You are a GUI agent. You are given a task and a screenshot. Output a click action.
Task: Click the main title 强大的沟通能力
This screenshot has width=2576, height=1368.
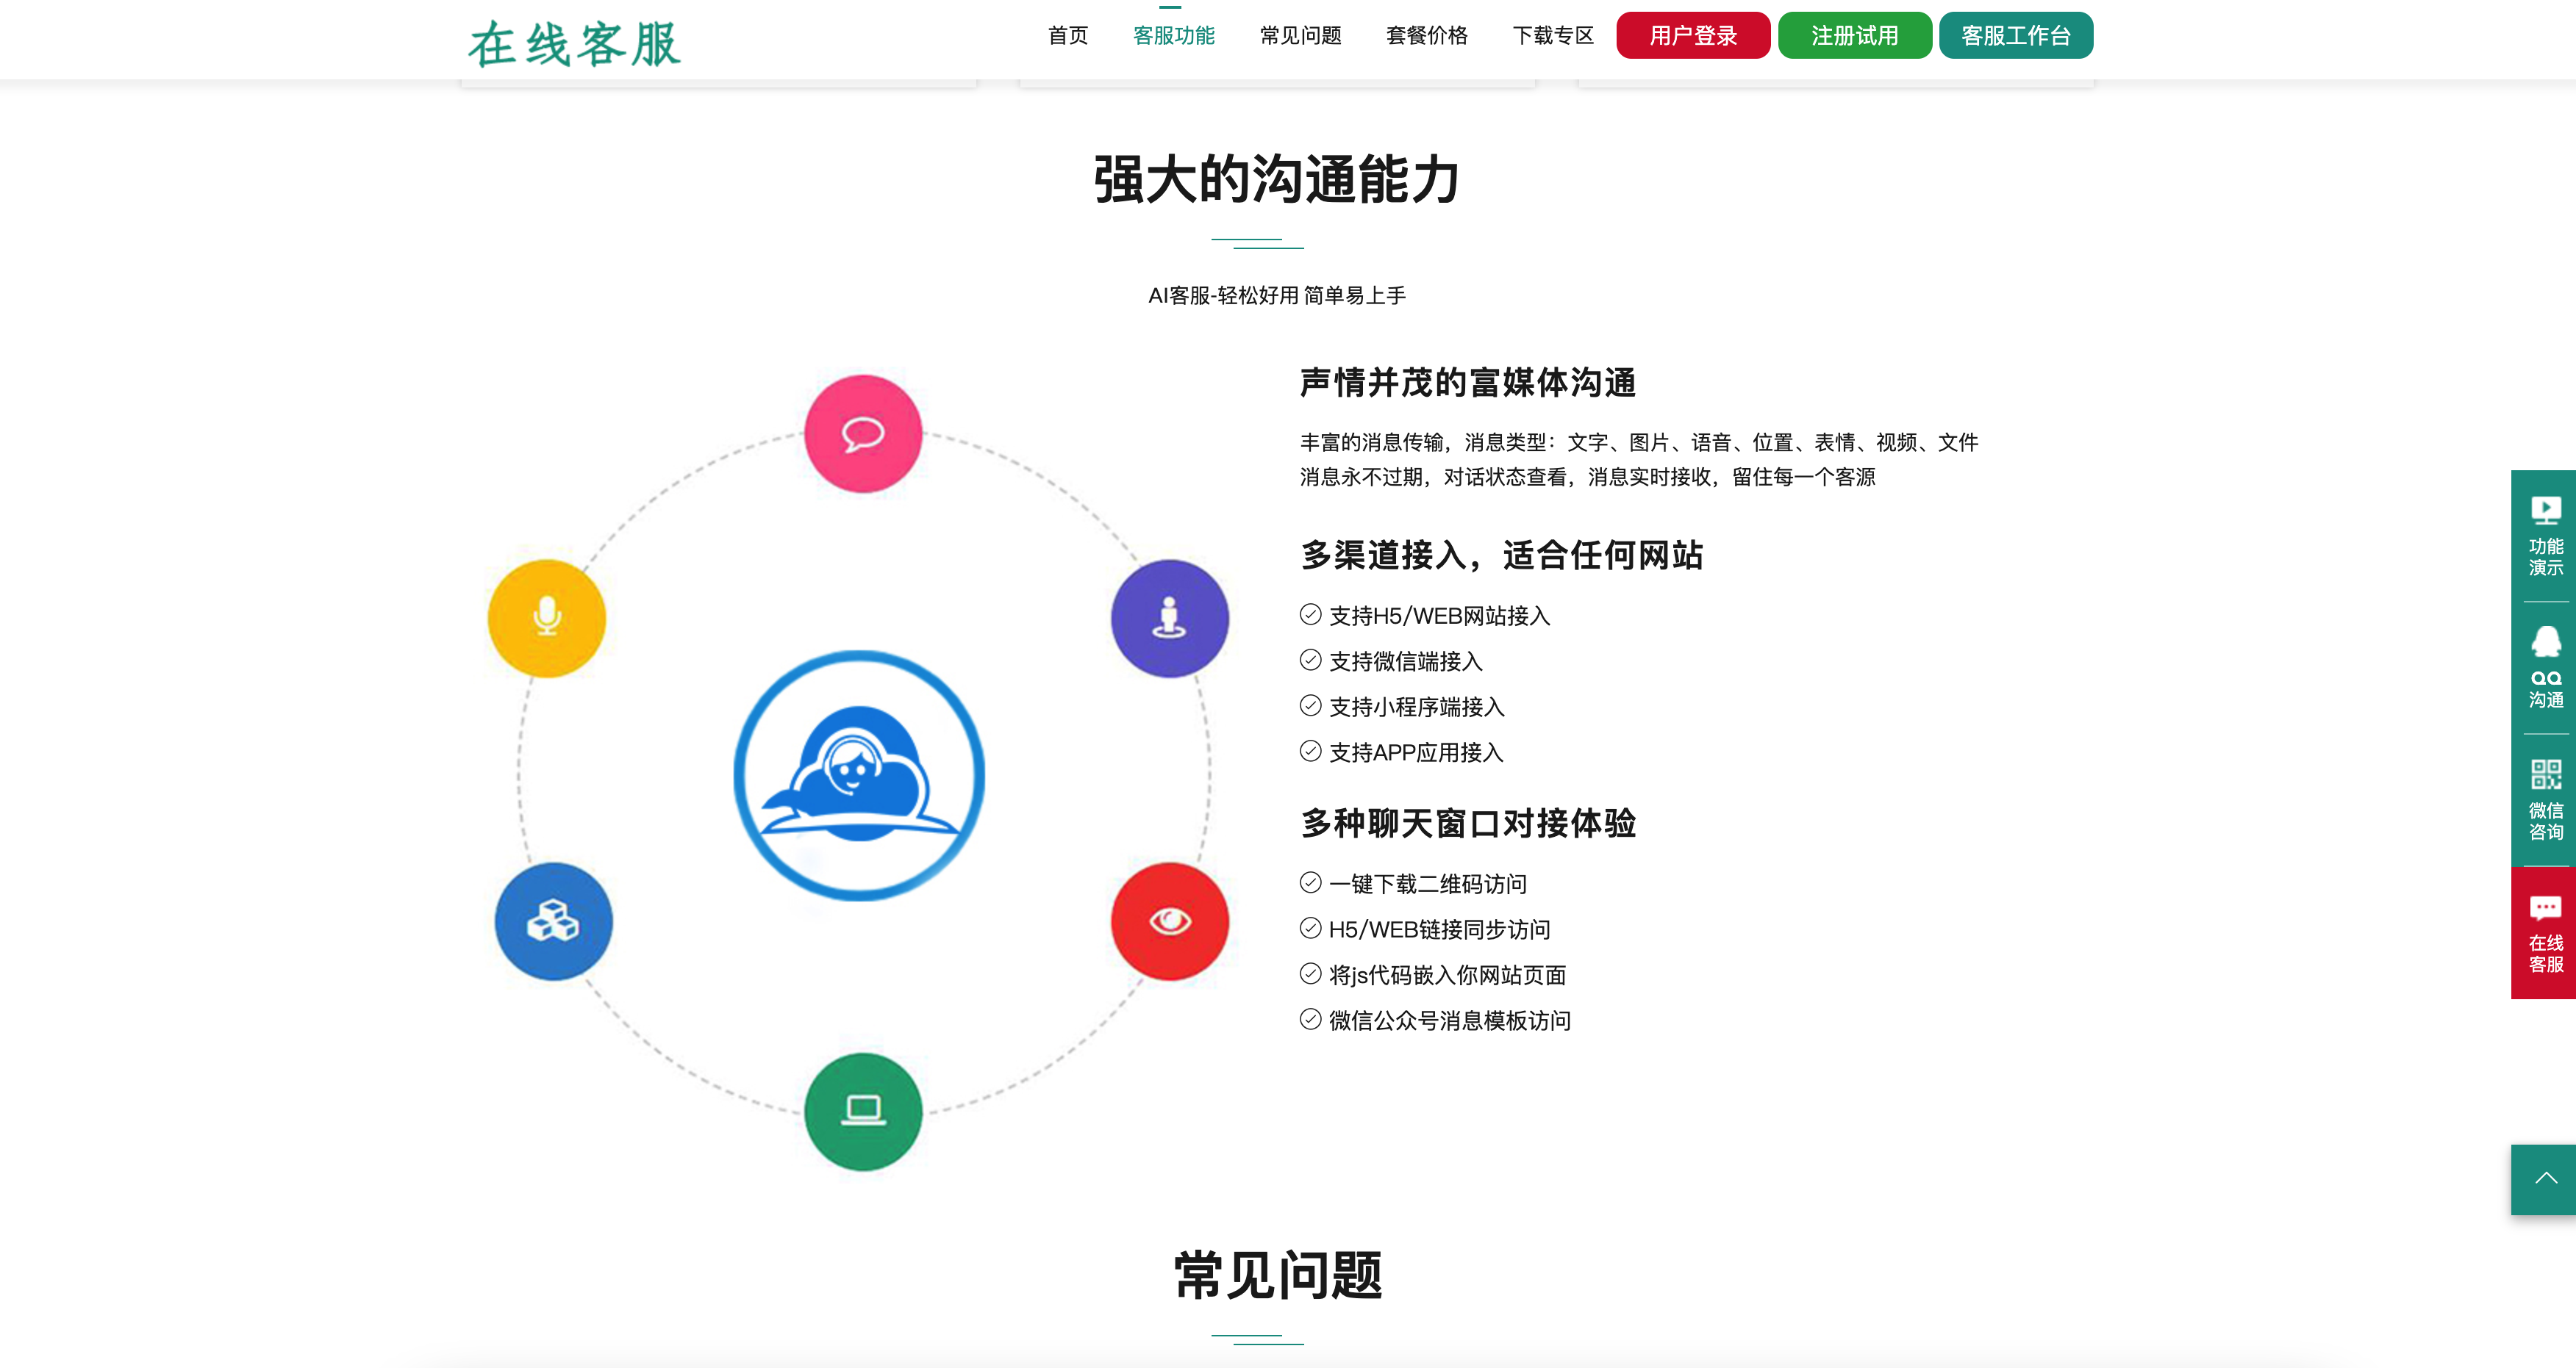[x=1277, y=180]
